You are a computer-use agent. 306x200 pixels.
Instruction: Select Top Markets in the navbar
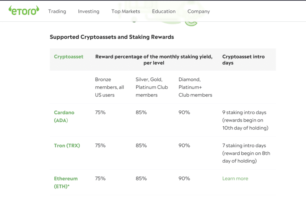tap(125, 11)
